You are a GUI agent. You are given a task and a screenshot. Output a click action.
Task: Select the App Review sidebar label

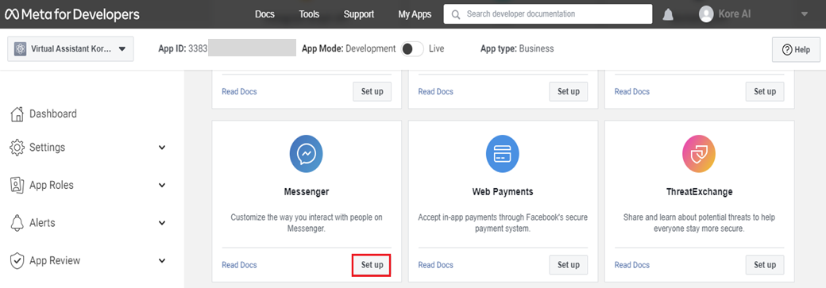point(55,260)
